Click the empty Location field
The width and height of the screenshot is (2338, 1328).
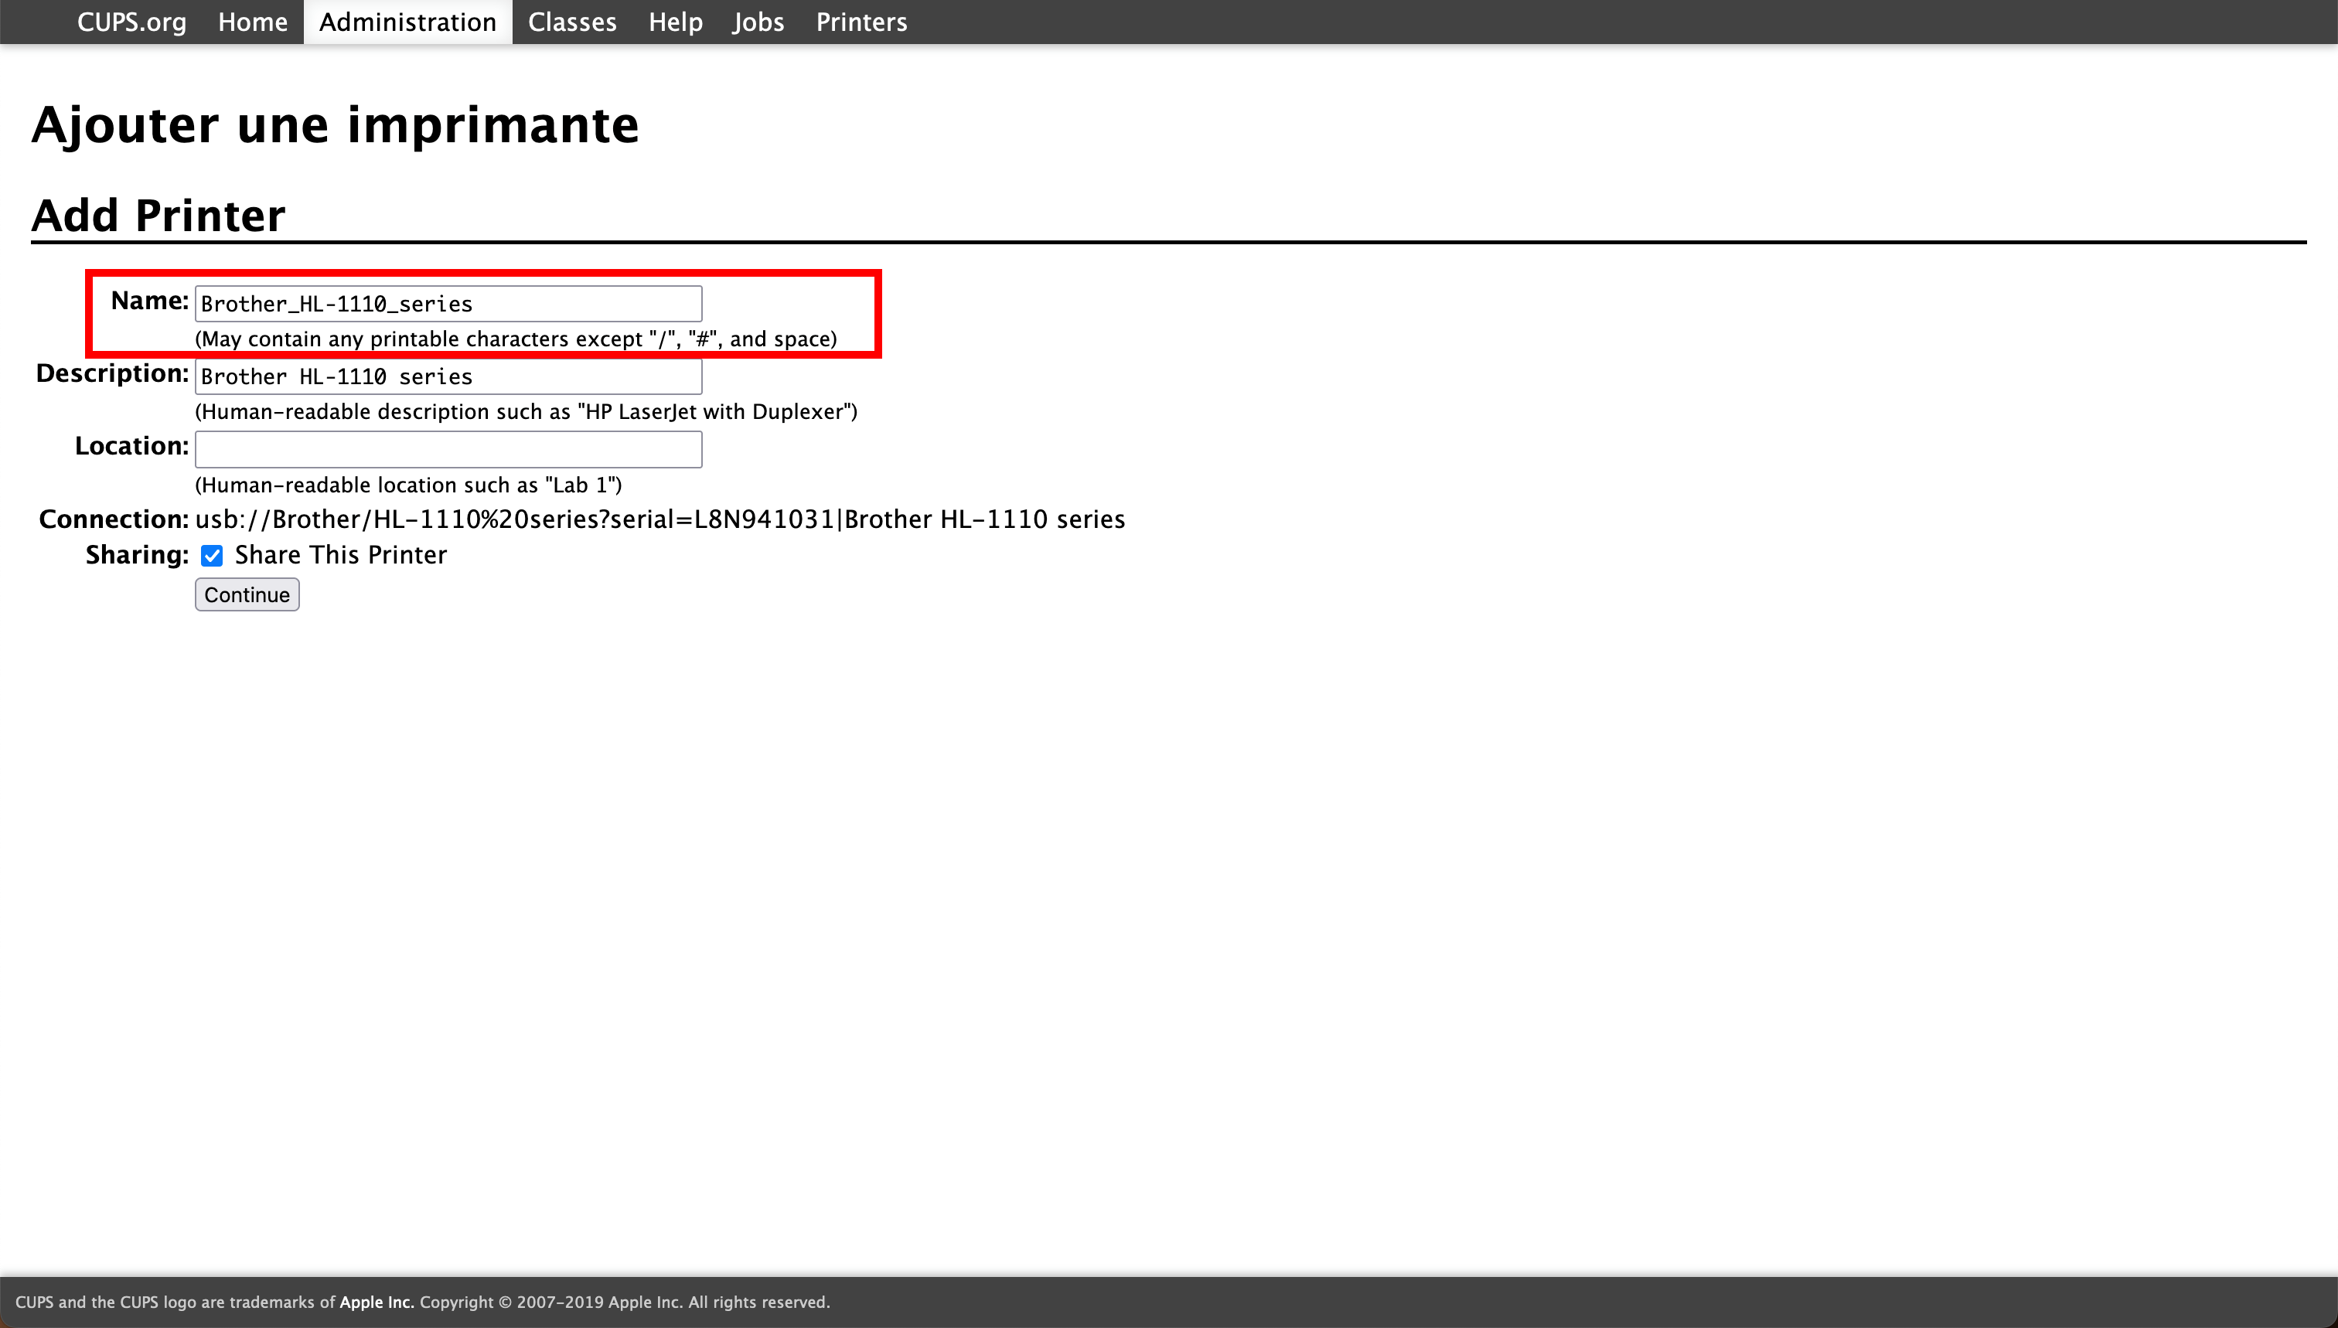(x=448, y=450)
